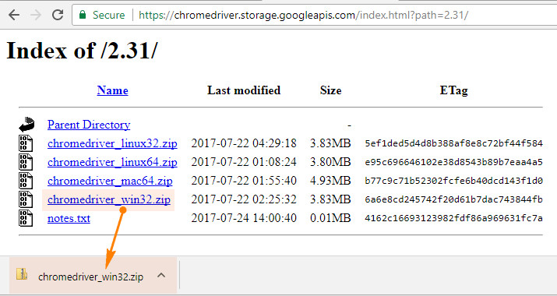This screenshot has height=296, width=557.
Task: Click the file icon beside chromedriver_mac64.zip
Action: pyautogui.click(x=26, y=181)
